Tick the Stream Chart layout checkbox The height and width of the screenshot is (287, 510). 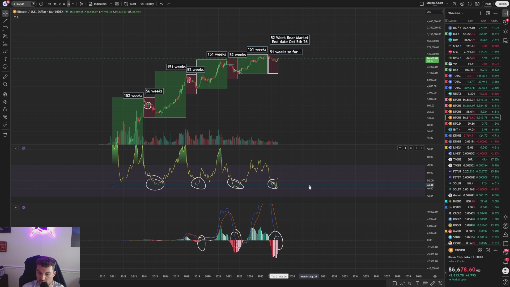(422, 4)
